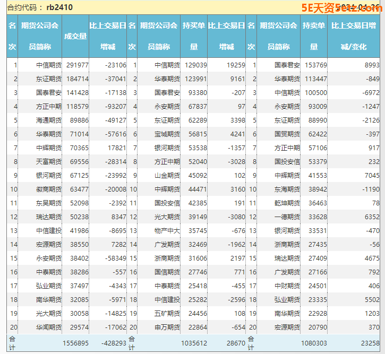The image size is (385, 354).
Task: Select the 成交量 column header
Action: 75,36
